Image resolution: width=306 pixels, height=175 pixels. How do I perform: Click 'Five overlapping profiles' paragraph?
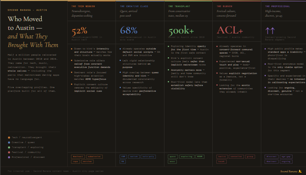tap(32, 89)
